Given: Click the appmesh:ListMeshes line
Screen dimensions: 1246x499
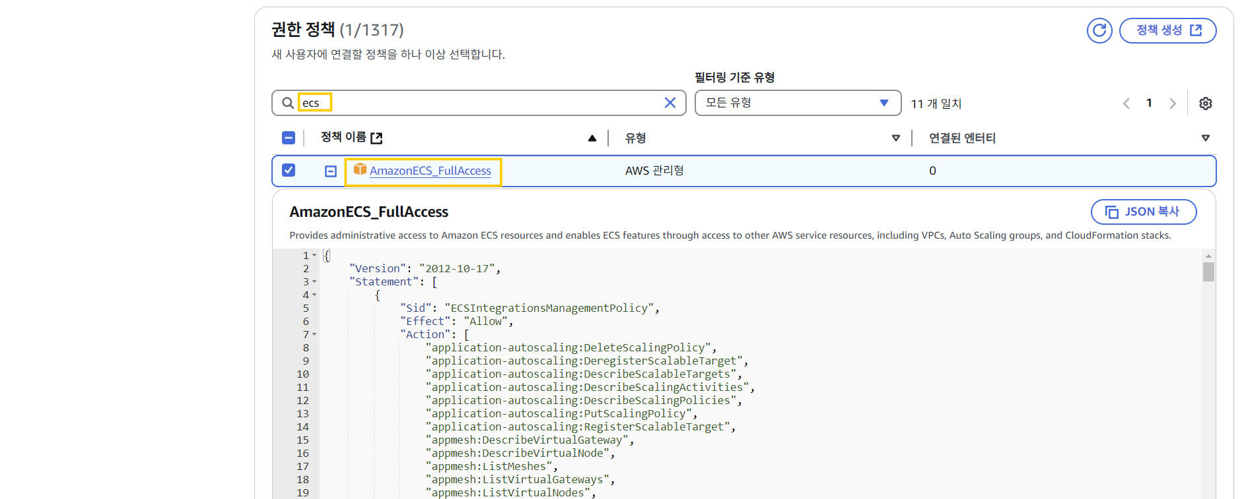Looking at the screenshot, I should coord(492,466).
